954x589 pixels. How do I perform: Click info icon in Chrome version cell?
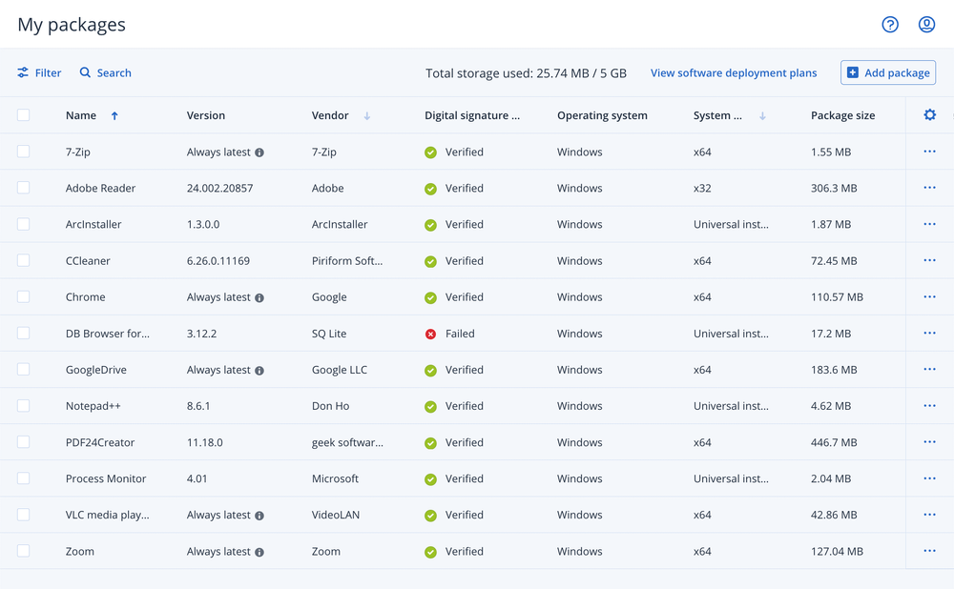[x=259, y=298]
